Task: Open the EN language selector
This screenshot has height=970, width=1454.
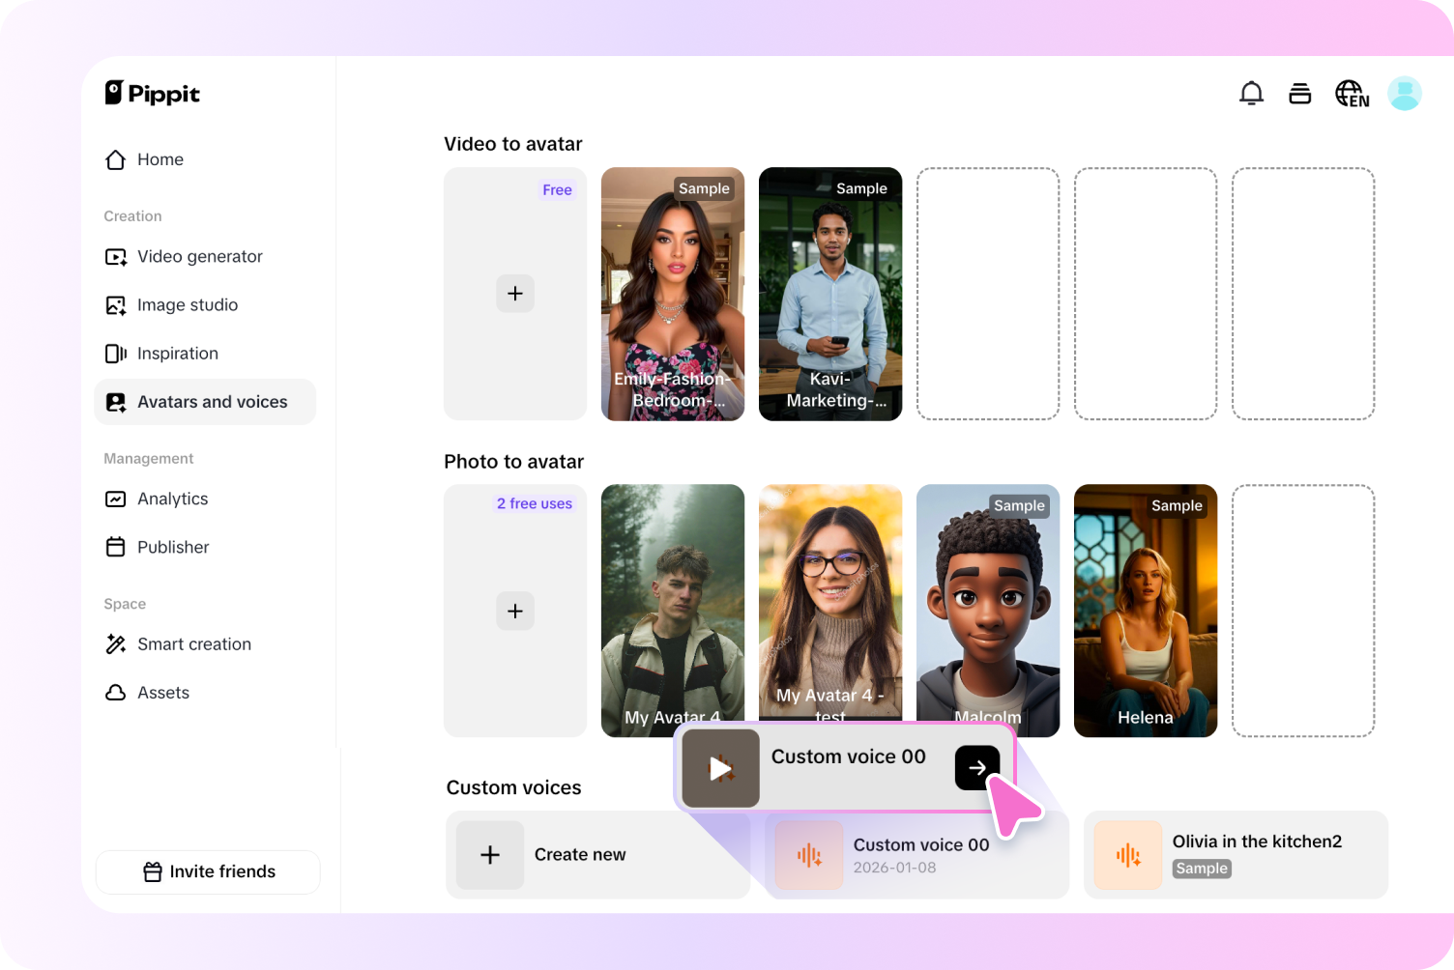Action: [x=1351, y=93]
